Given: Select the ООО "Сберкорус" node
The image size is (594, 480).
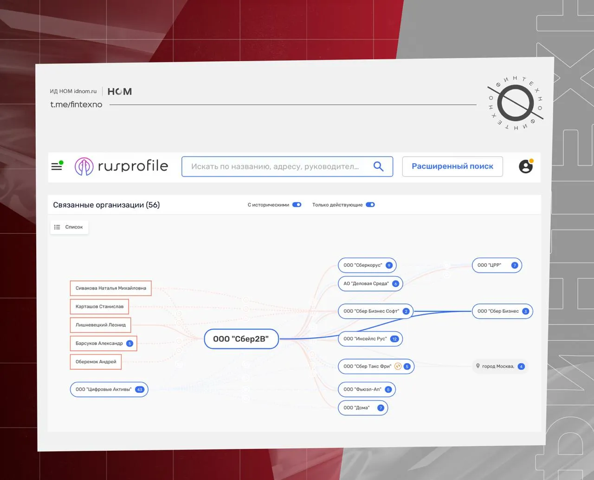Looking at the screenshot, I should (x=367, y=265).
